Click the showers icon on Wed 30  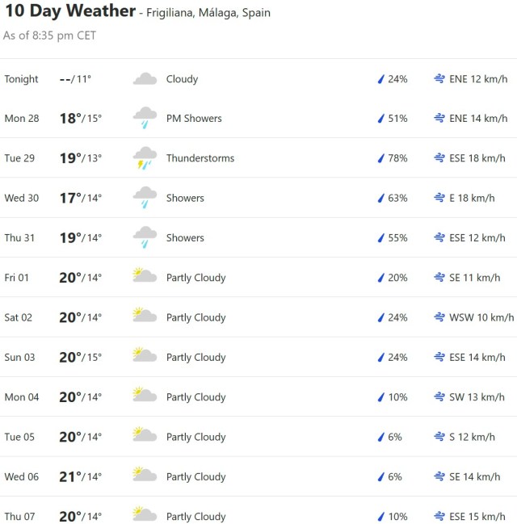(145, 198)
